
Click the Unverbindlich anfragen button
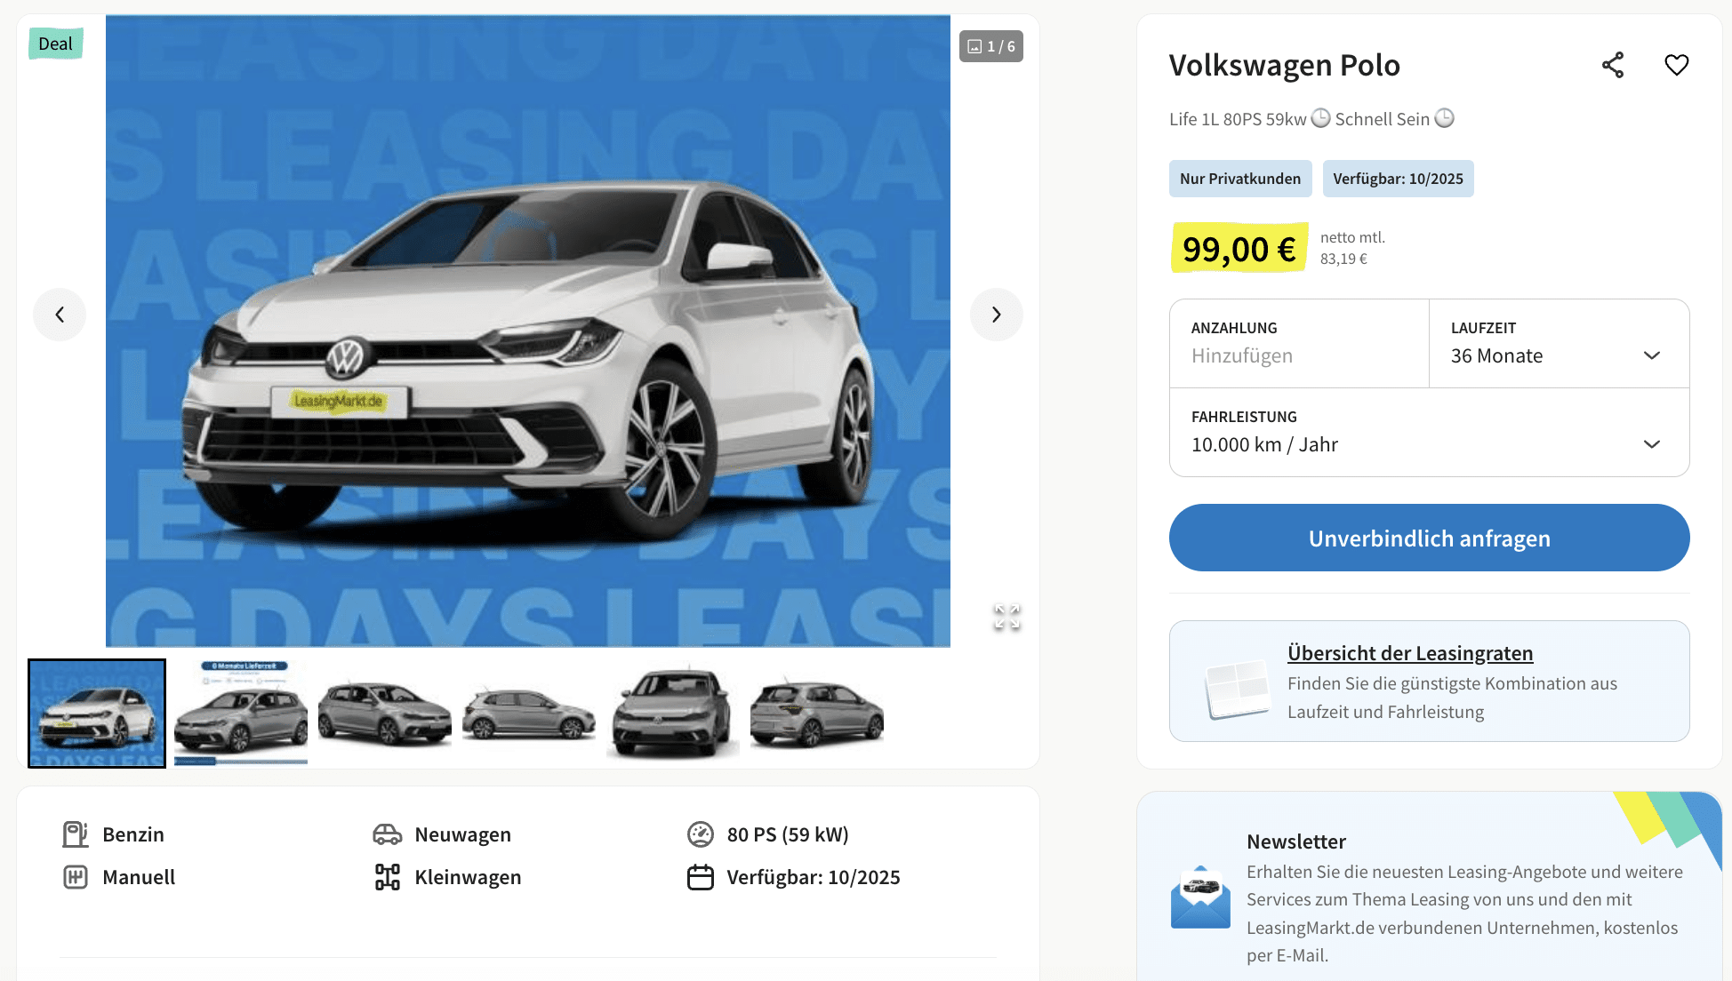(1429, 538)
